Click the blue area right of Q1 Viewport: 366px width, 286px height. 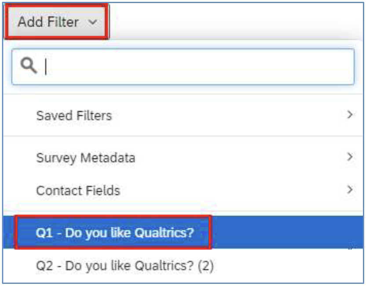click(x=287, y=232)
